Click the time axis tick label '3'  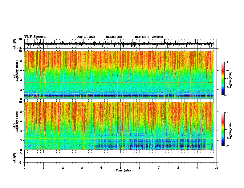82,168
